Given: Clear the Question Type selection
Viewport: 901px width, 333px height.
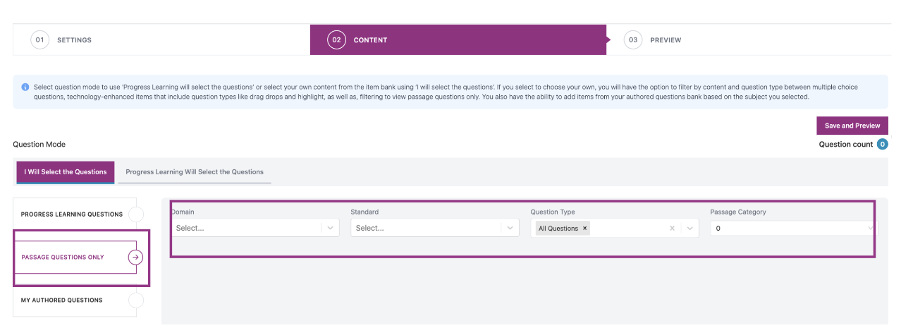Looking at the screenshot, I should 672,229.
